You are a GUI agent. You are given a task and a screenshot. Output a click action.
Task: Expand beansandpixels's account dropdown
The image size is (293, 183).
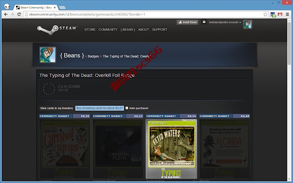(225, 22)
